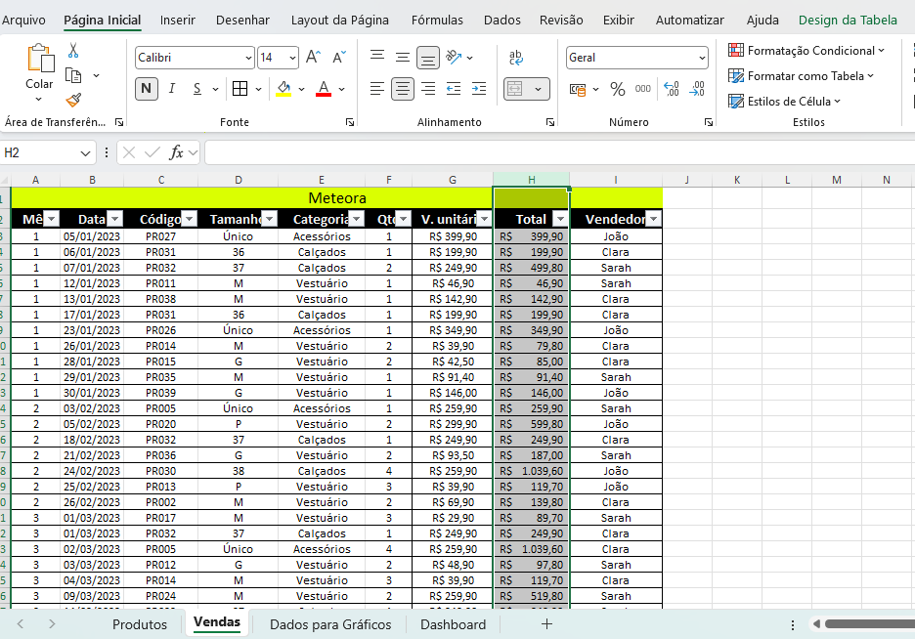
Task: Increase decimal places
Action: [x=671, y=89]
